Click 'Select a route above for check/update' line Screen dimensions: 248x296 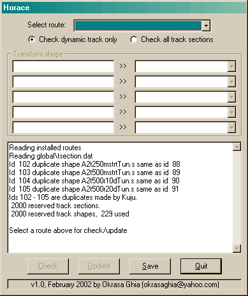tap(68, 230)
